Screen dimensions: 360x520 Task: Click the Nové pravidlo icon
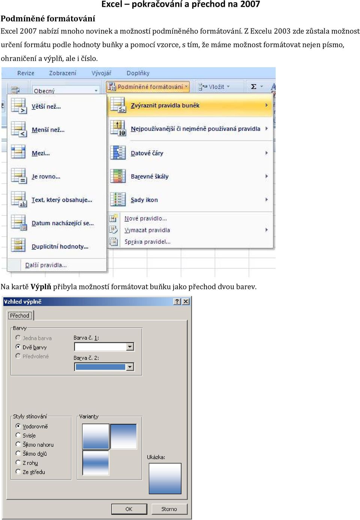[114, 218]
